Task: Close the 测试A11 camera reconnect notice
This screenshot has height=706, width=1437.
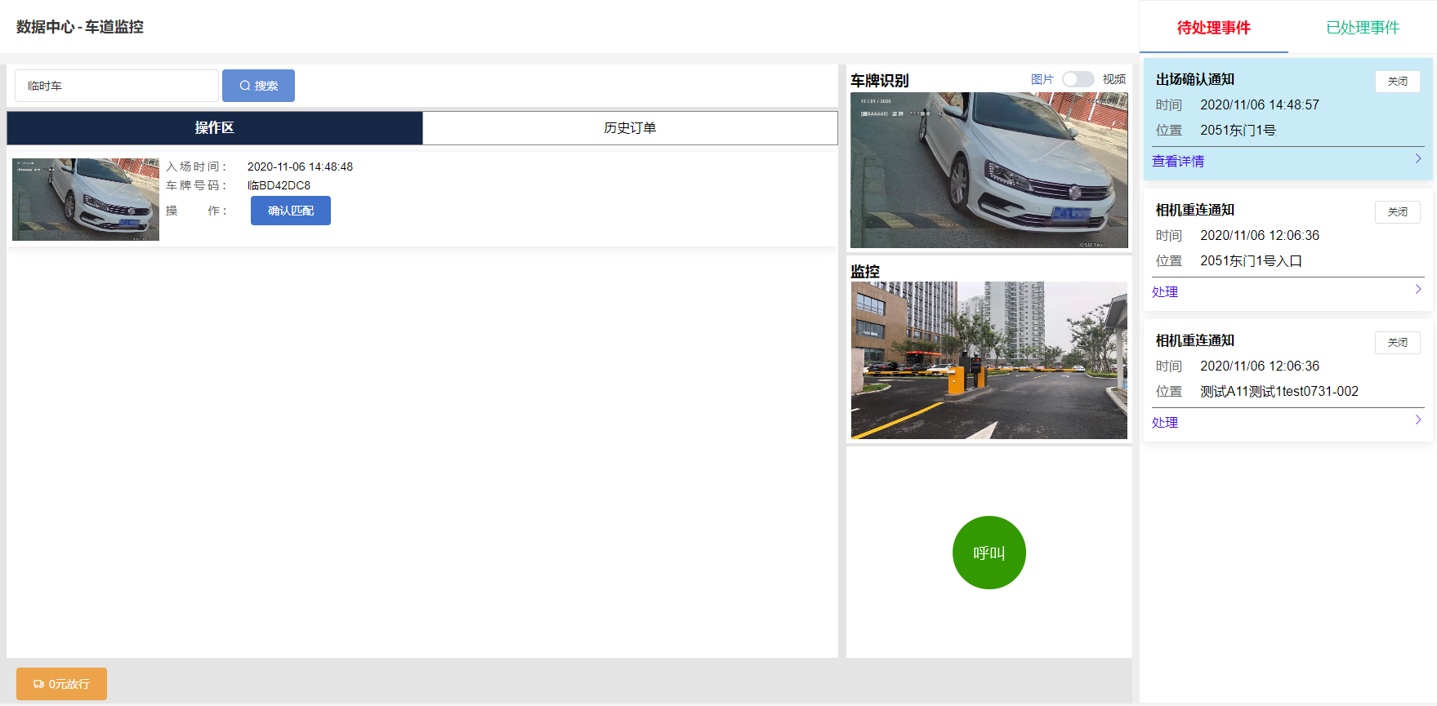Action: coord(1397,343)
